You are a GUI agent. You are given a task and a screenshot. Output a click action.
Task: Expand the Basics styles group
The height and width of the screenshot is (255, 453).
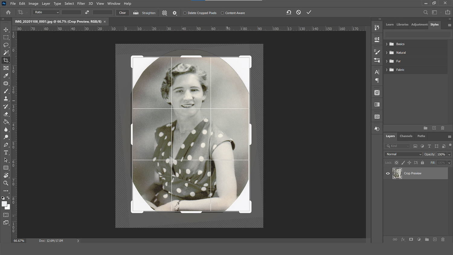point(387,44)
